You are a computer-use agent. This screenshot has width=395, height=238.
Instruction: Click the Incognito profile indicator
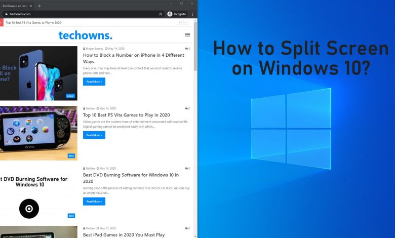pyautogui.click(x=177, y=14)
